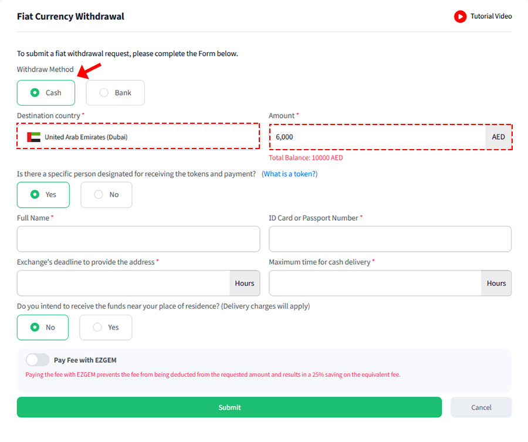Click the Exchange's deadline hours field

pyautogui.click(x=123, y=283)
